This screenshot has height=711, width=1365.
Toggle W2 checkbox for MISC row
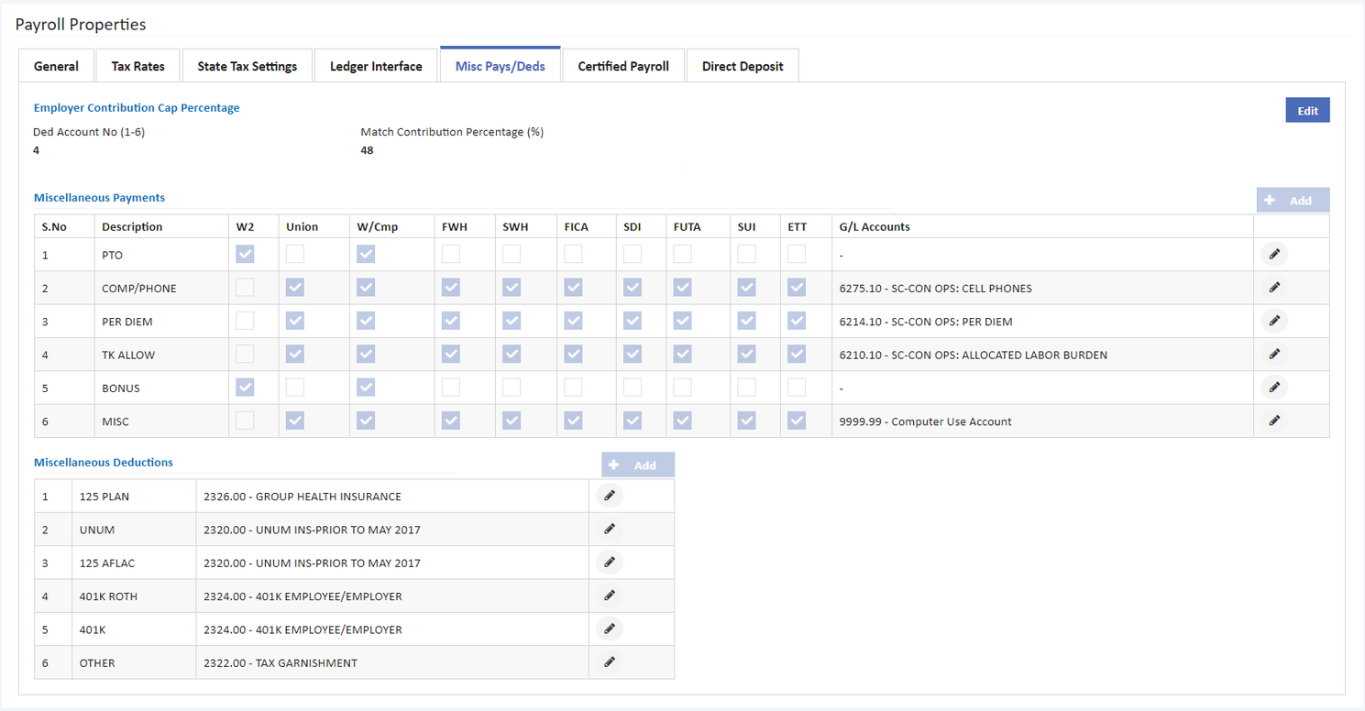coord(245,421)
